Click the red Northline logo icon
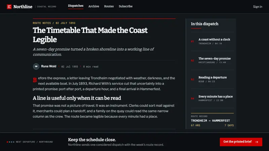 click(x=9, y=7)
